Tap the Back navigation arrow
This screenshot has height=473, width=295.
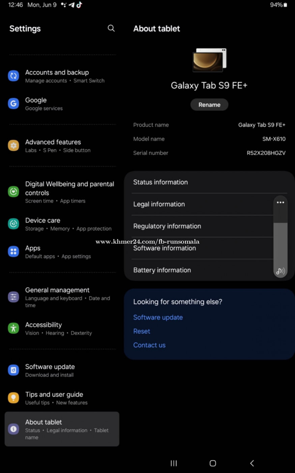pyautogui.click(x=252, y=463)
